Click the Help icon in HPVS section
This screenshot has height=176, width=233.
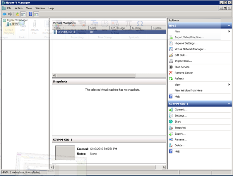point(171,96)
